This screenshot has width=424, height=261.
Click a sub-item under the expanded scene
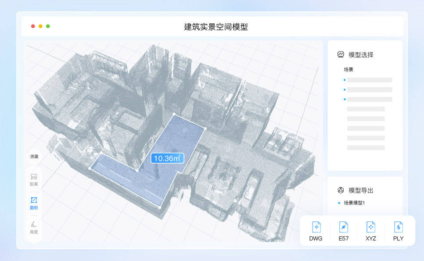pos(367,108)
